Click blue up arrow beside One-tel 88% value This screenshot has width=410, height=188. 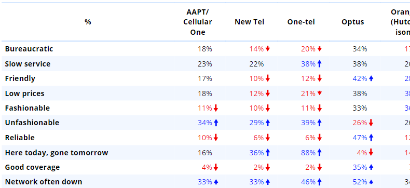[x=319, y=153]
